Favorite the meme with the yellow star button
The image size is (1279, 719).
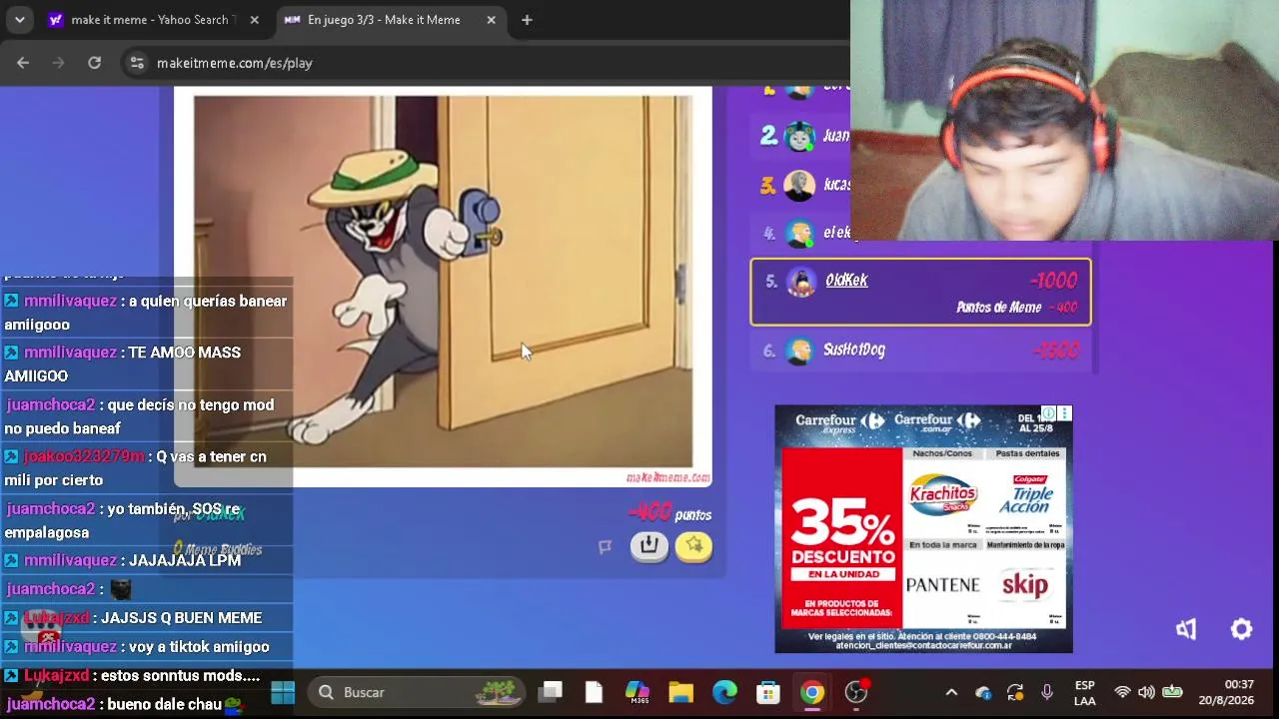pyautogui.click(x=693, y=545)
